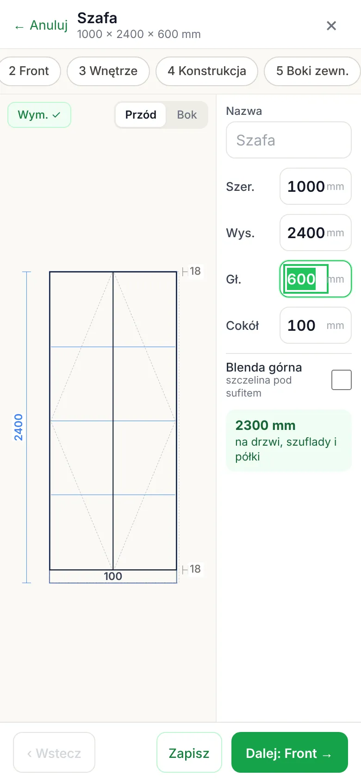This screenshot has width=361, height=782.
Task: Toggle the Wym. dimensions chip
Action: click(39, 115)
